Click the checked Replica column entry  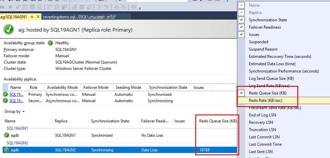[x=255, y=13]
